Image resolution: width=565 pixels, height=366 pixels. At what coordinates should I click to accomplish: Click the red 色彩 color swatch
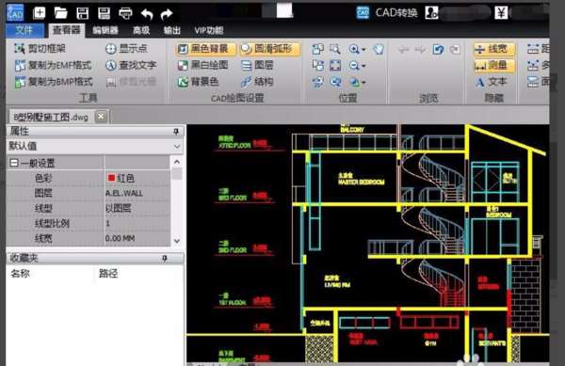[111, 178]
